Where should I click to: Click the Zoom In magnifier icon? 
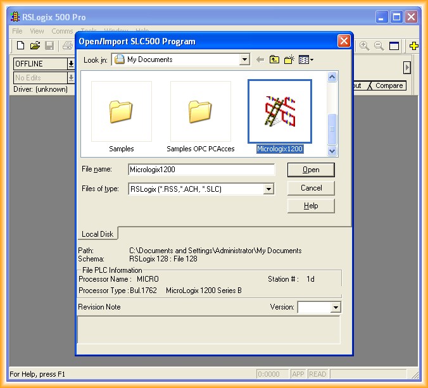click(x=365, y=46)
